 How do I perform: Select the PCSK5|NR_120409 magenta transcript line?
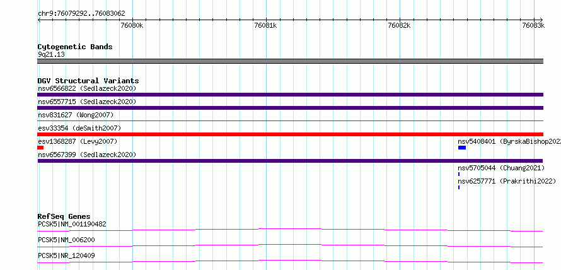point(290,261)
